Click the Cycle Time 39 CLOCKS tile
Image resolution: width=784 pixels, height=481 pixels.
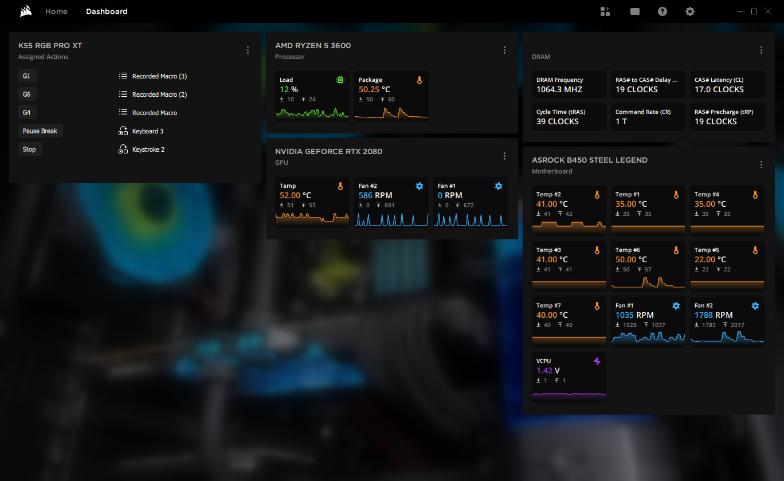point(569,117)
